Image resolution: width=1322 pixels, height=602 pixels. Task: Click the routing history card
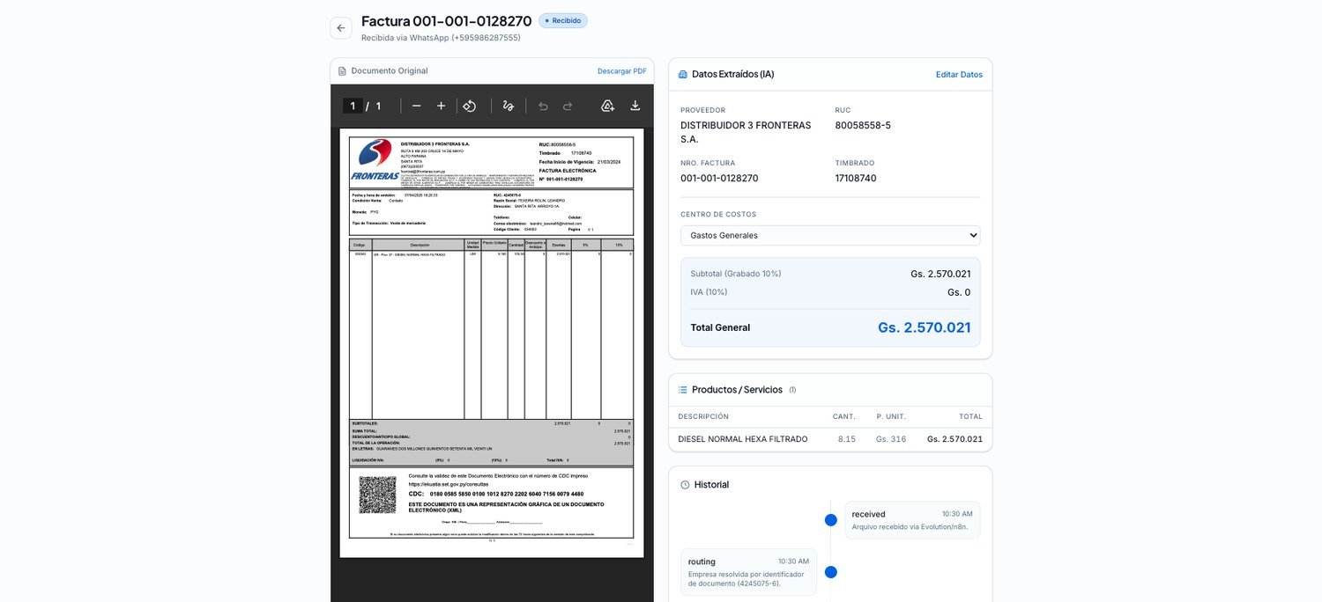(x=748, y=572)
